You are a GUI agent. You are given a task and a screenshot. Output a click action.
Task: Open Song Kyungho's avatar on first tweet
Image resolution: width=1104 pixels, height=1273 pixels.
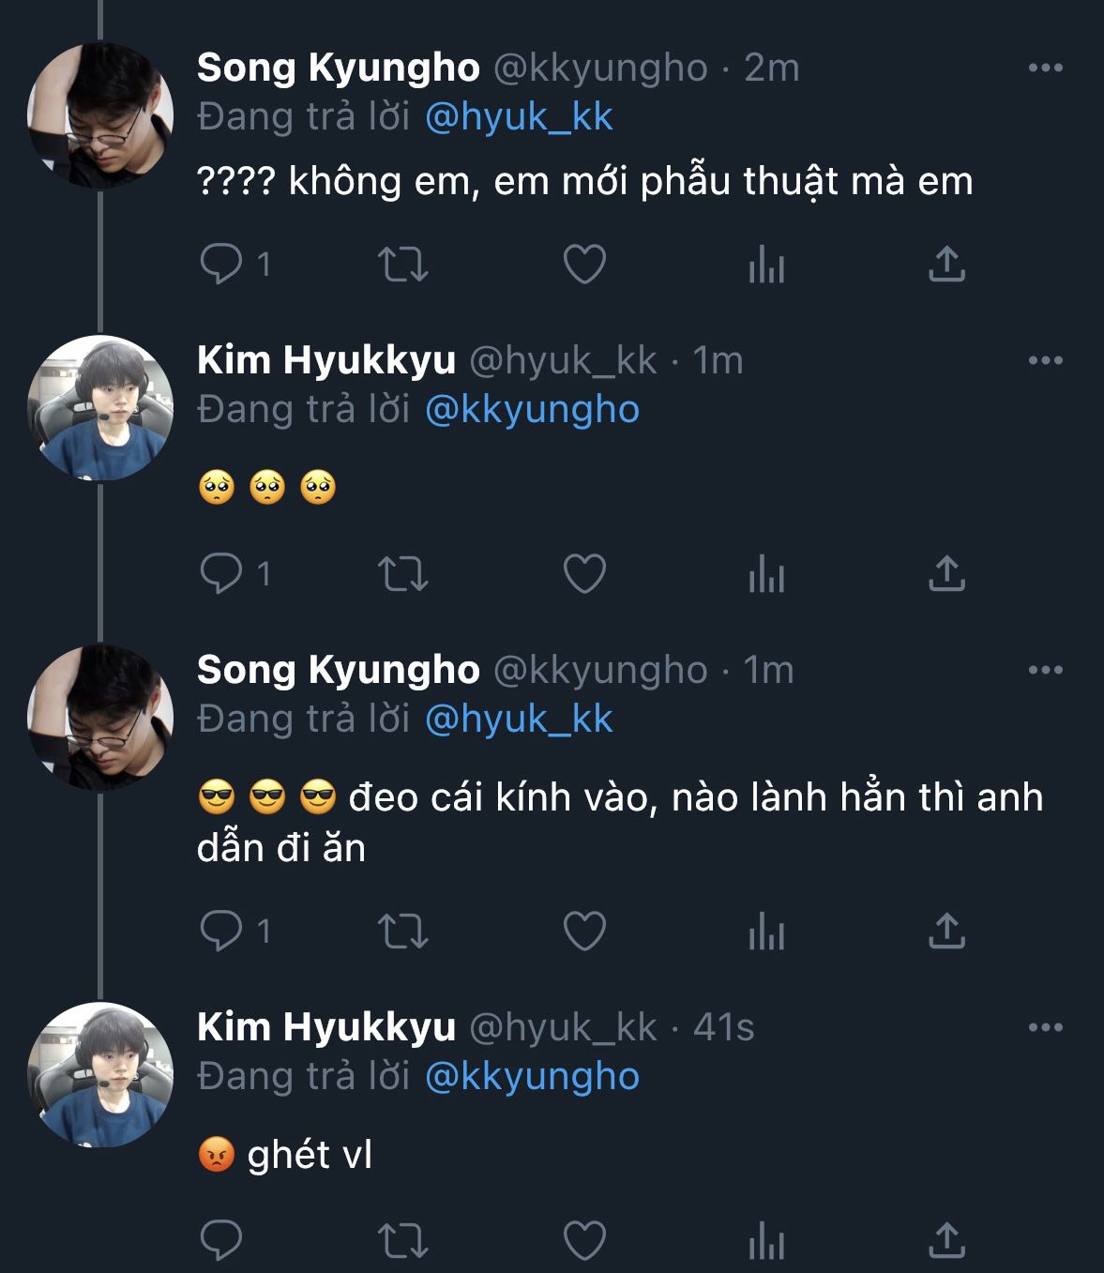point(100,115)
